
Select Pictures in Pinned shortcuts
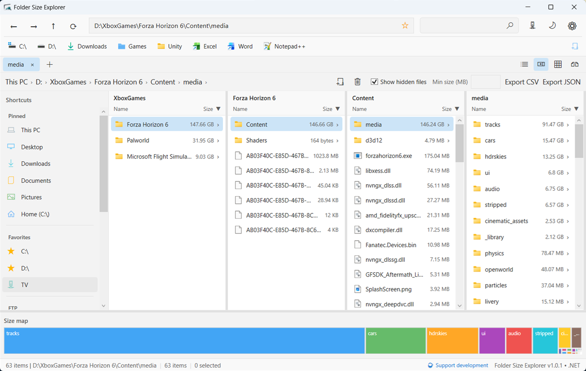pos(50,197)
